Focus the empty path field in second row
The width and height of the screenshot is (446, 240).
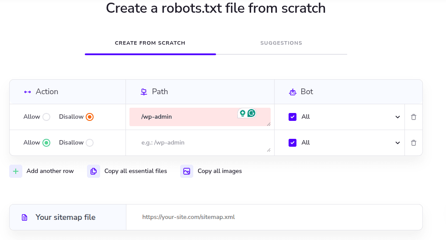tap(200, 143)
